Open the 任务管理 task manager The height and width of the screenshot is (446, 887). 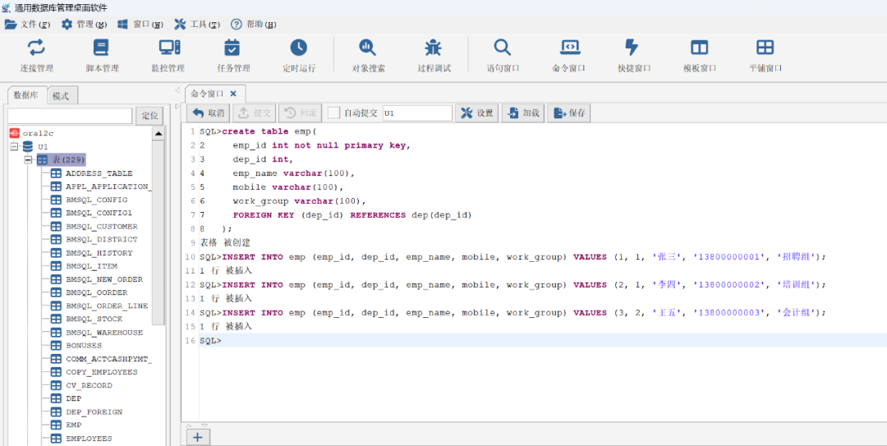pyautogui.click(x=233, y=56)
